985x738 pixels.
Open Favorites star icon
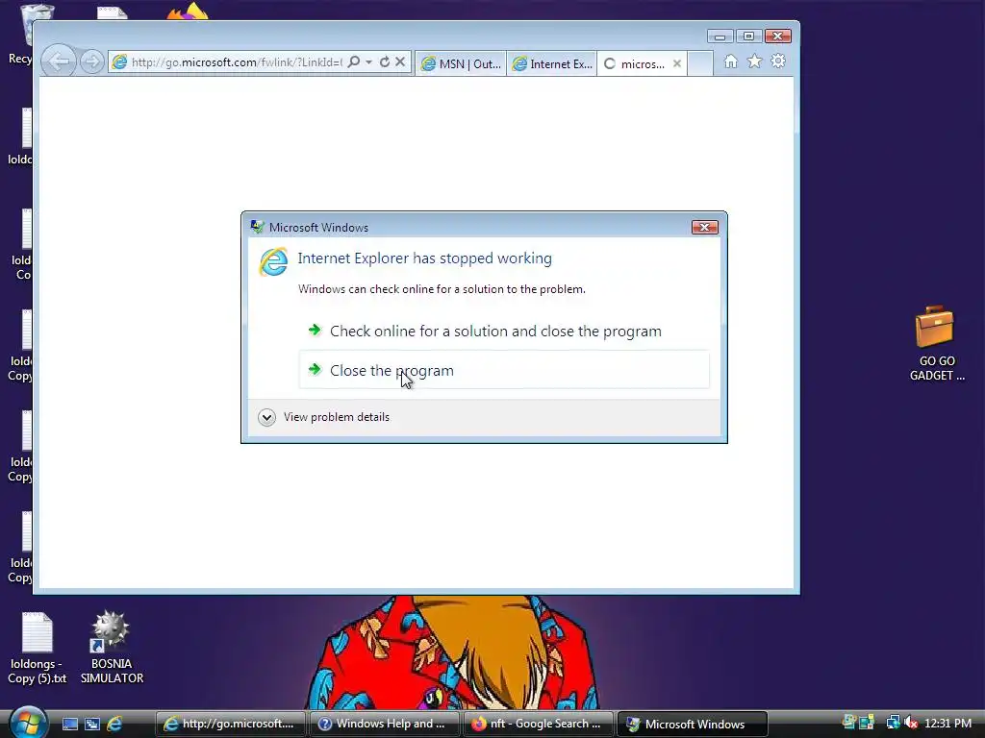point(754,61)
